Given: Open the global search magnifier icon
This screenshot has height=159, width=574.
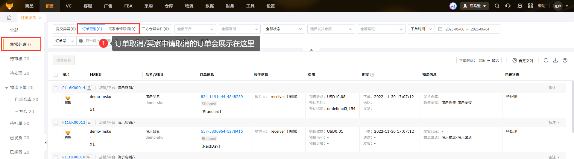Looking at the screenshot, I should coord(497,6).
